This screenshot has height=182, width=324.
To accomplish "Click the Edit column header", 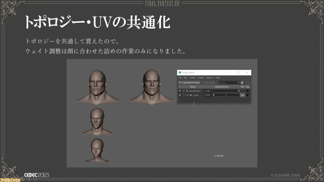I will [242, 87].
